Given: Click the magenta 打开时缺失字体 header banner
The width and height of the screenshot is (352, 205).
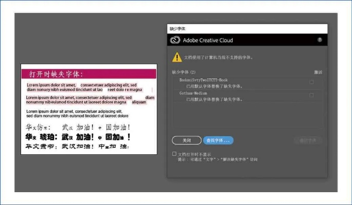Looking at the screenshot, I should point(88,74).
